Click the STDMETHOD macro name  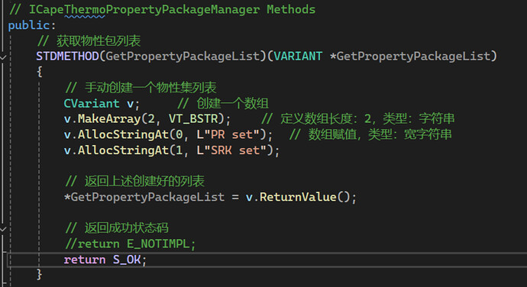[x=67, y=56]
